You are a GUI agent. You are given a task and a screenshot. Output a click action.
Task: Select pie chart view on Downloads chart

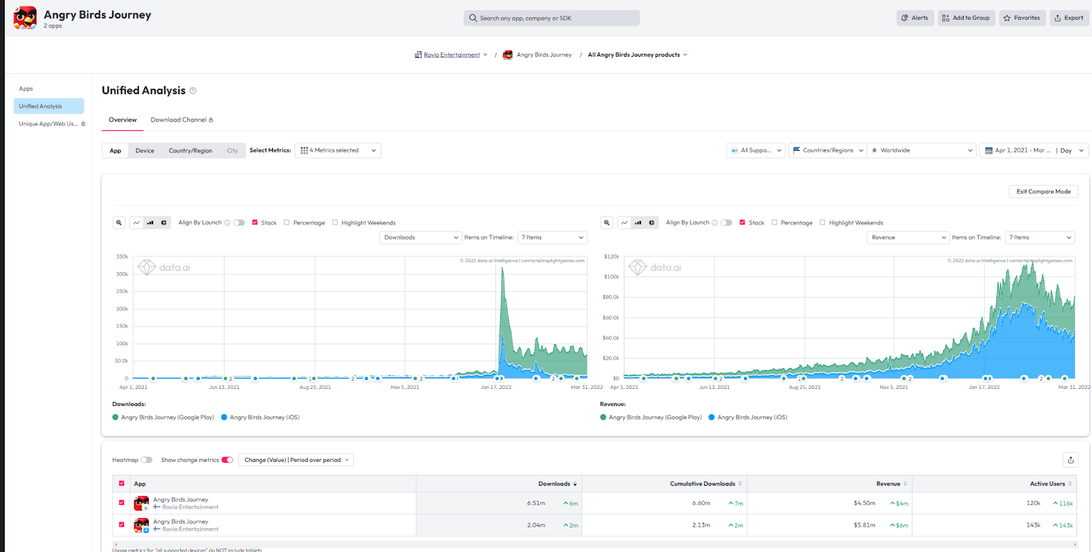click(x=164, y=222)
